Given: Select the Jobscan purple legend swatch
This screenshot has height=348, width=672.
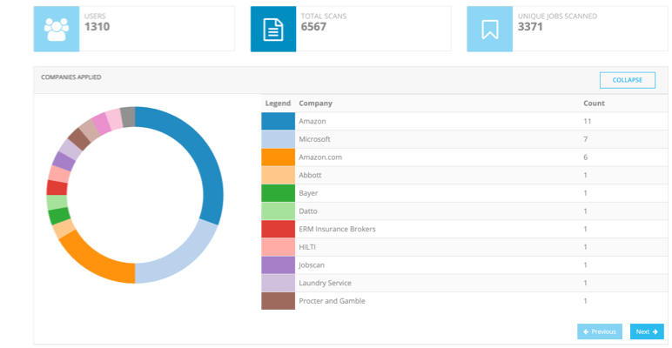Looking at the screenshot, I should pyautogui.click(x=279, y=265).
